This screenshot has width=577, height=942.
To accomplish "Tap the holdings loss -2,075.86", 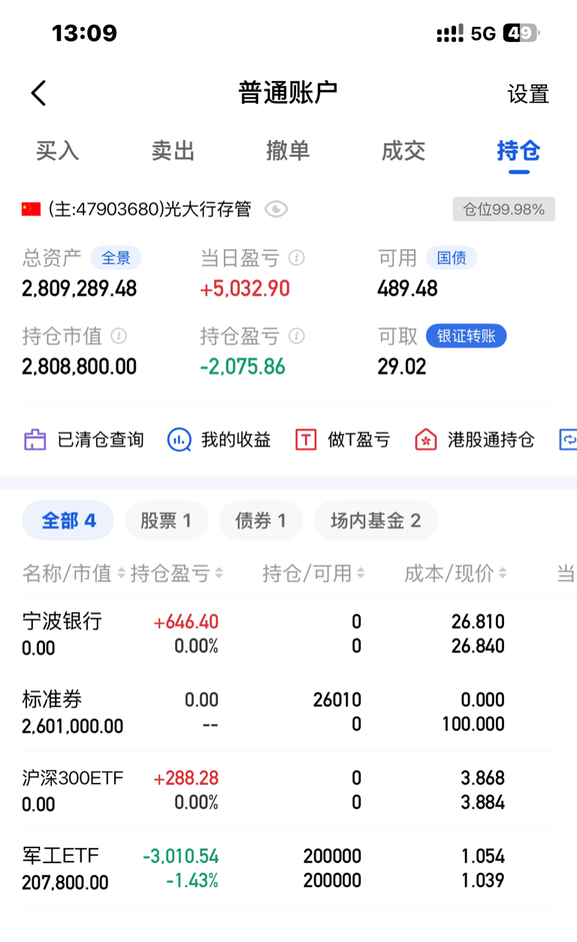I will [243, 367].
